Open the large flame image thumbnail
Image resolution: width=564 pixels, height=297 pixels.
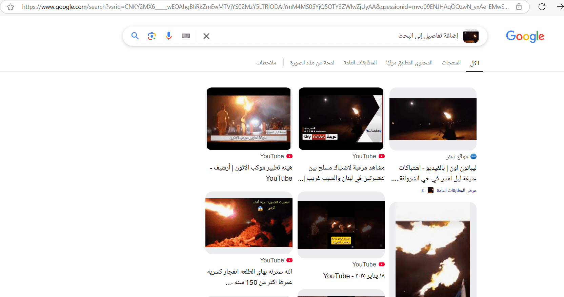433,250
